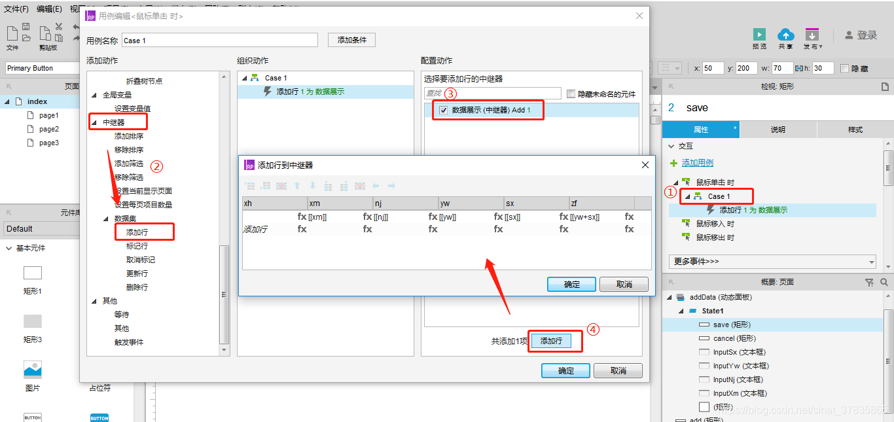Select page2 in the pages panel

(48, 129)
